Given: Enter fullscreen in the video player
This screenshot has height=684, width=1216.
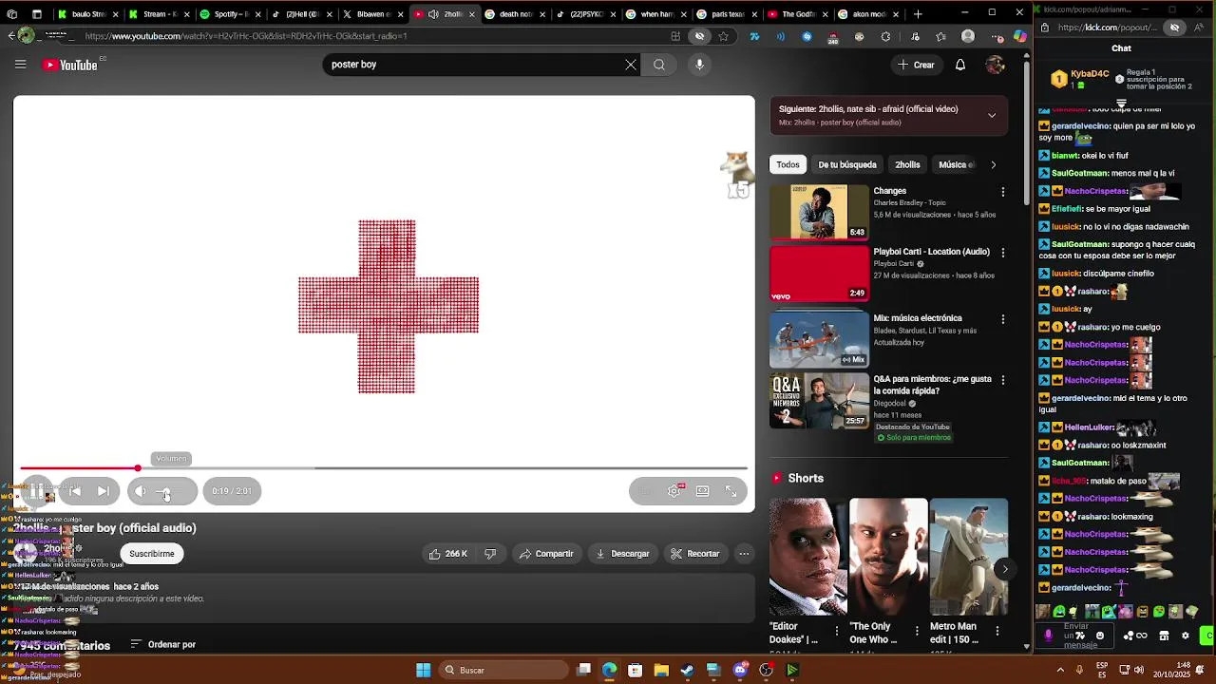Looking at the screenshot, I should coord(731,491).
